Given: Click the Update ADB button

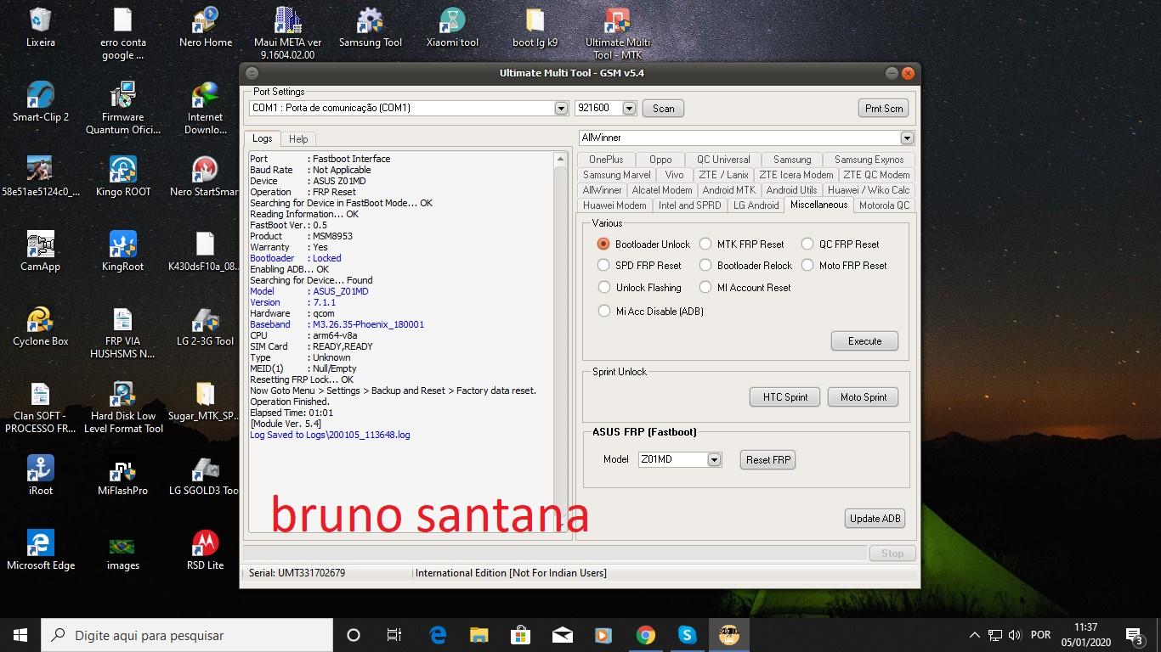Looking at the screenshot, I should [x=875, y=518].
